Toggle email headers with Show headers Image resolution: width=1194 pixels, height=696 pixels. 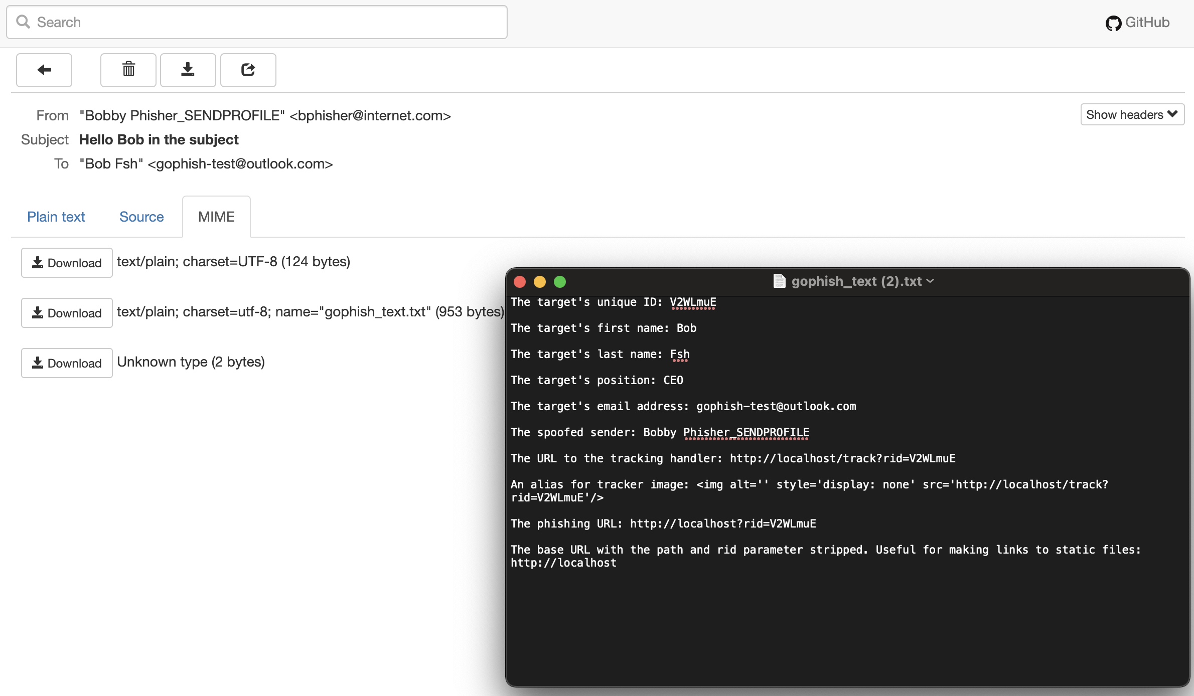point(1132,114)
